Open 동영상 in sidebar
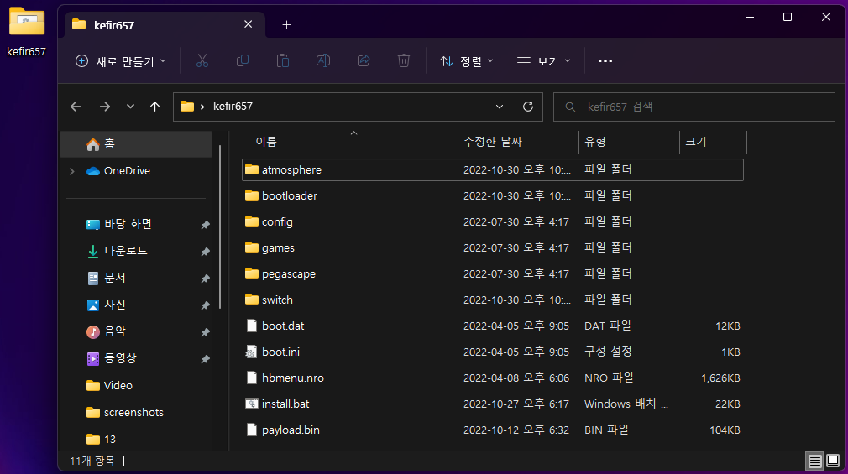The image size is (848, 474). point(136,358)
